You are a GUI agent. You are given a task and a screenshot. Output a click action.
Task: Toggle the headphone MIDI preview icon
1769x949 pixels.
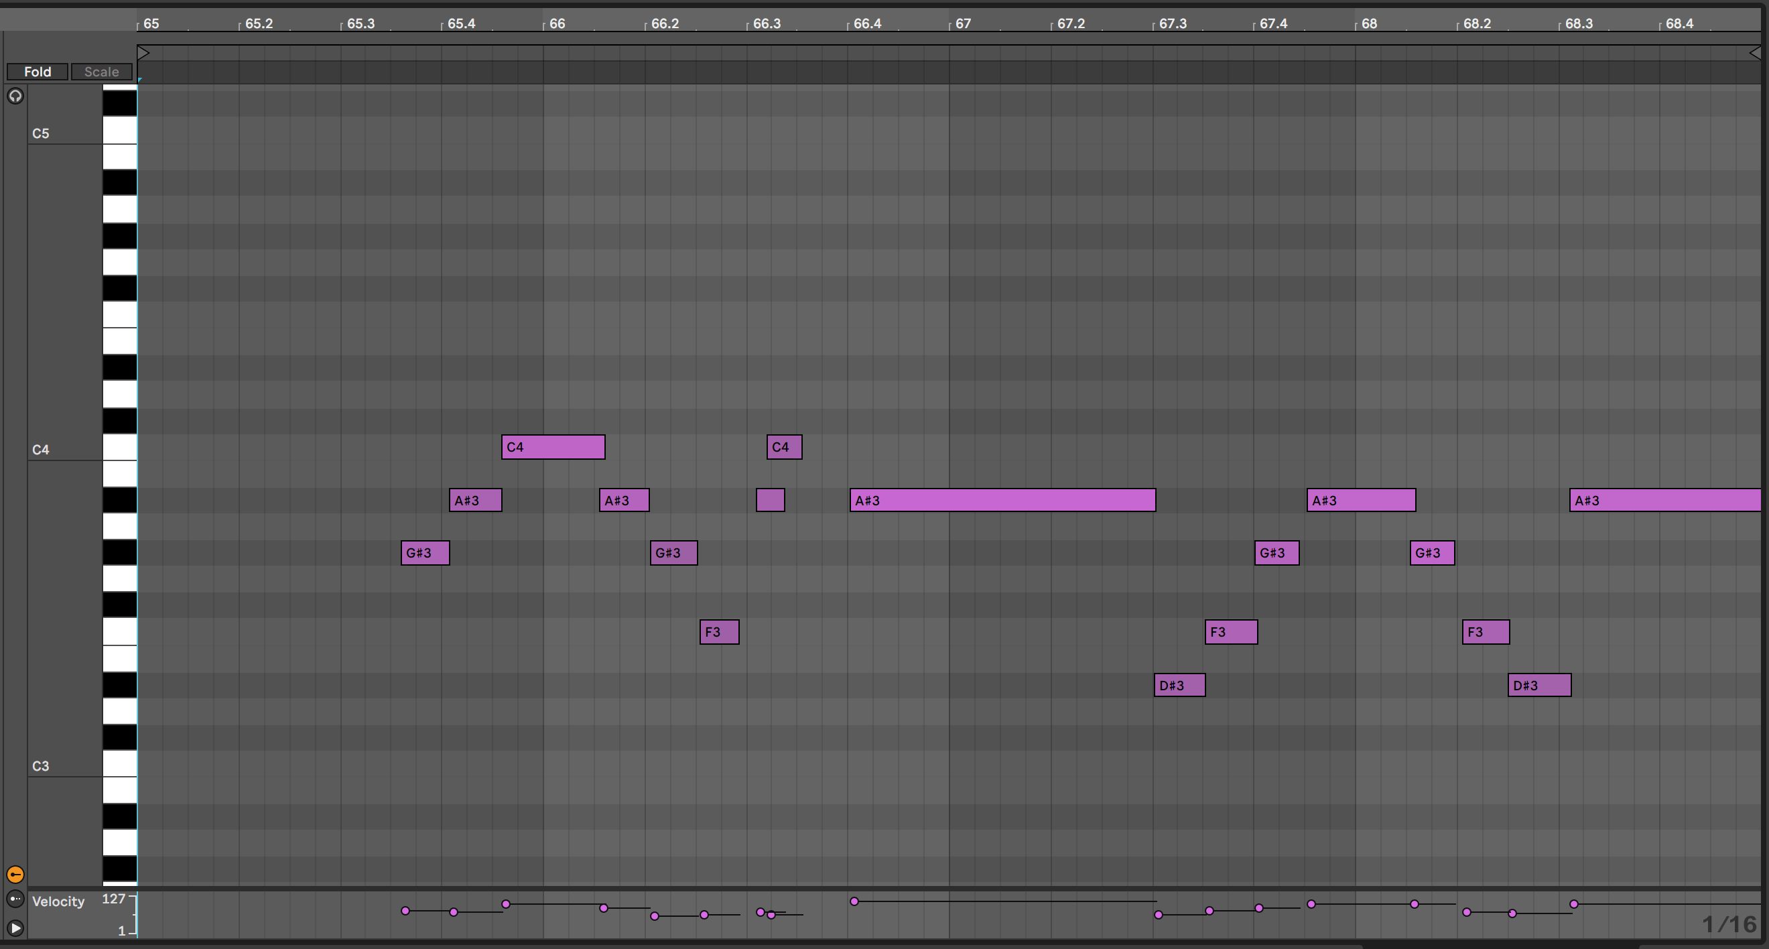tap(15, 96)
